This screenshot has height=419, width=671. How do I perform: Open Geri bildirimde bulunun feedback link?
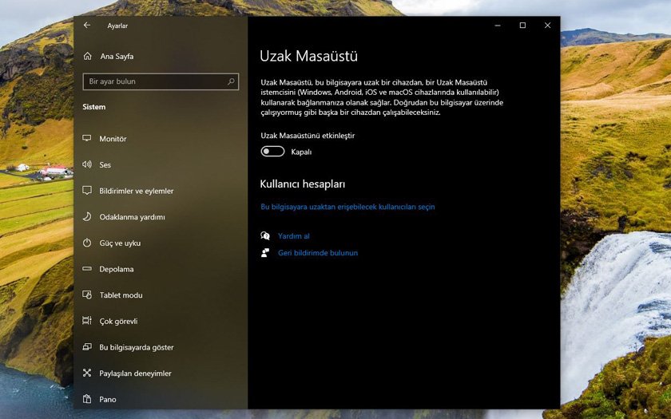pos(317,253)
